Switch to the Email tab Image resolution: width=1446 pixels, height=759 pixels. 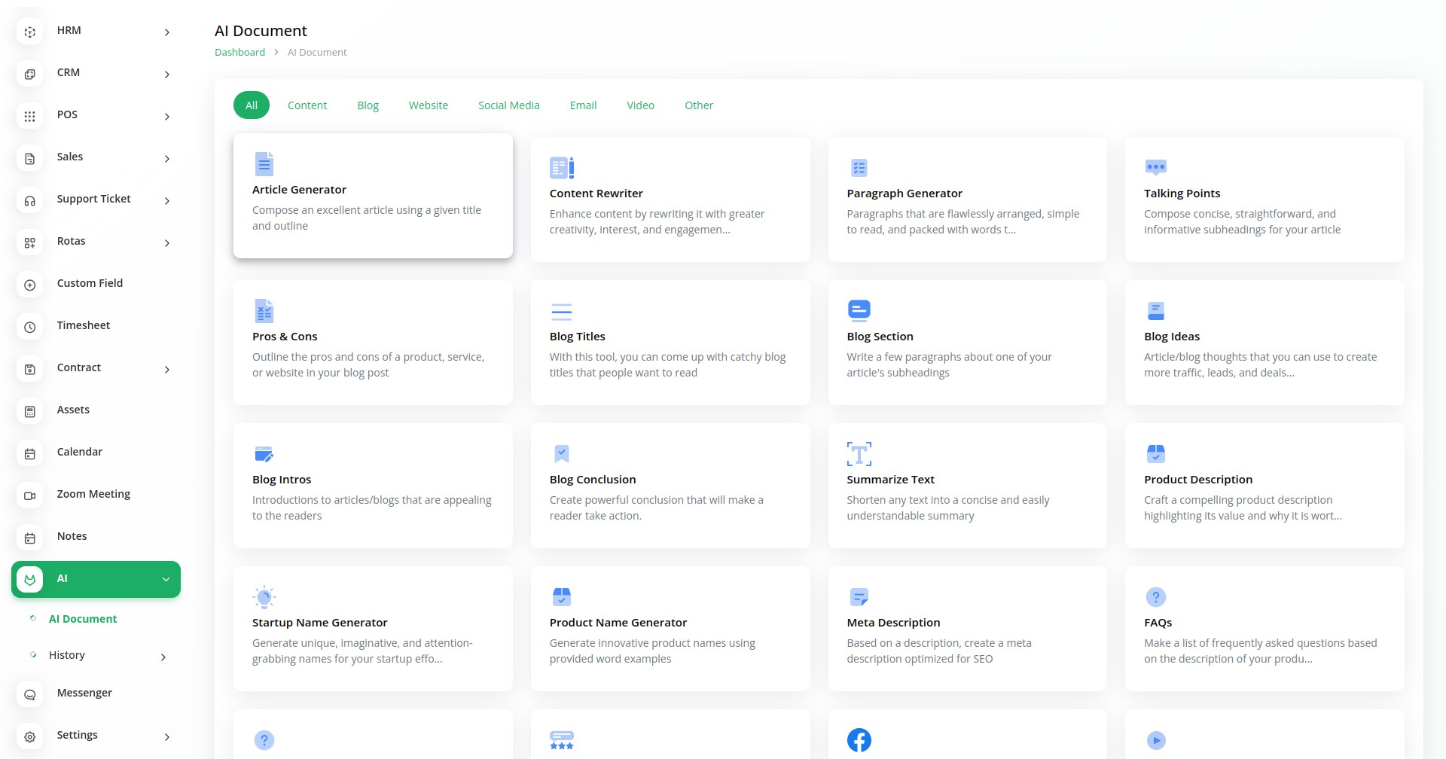(x=583, y=105)
